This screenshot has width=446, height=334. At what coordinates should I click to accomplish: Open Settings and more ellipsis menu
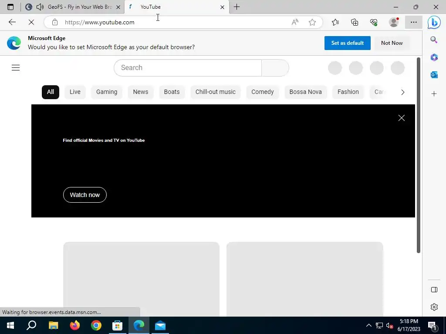coord(414,22)
